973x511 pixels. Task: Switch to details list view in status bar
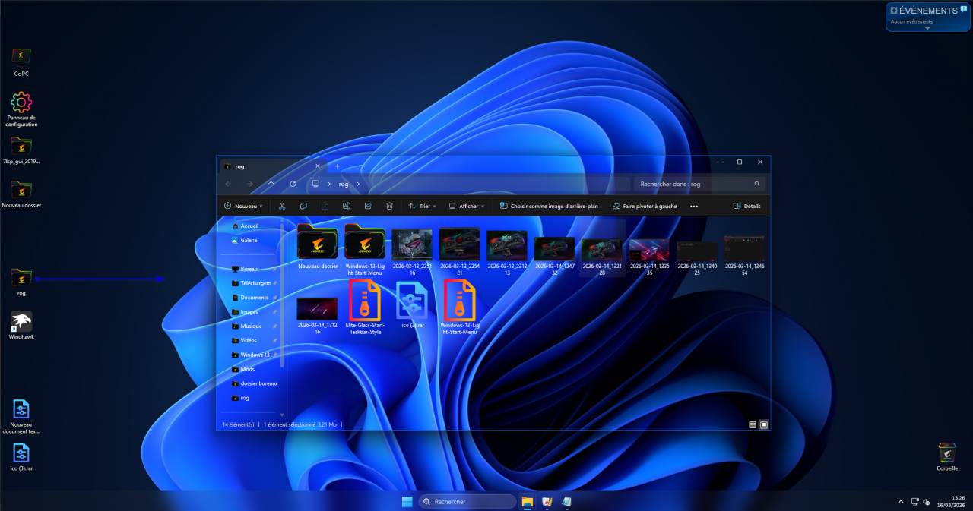point(753,424)
